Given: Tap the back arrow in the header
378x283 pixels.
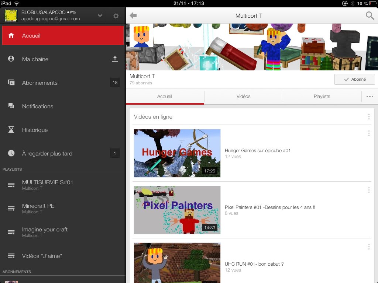Looking at the screenshot, I should pyautogui.click(x=133, y=15).
